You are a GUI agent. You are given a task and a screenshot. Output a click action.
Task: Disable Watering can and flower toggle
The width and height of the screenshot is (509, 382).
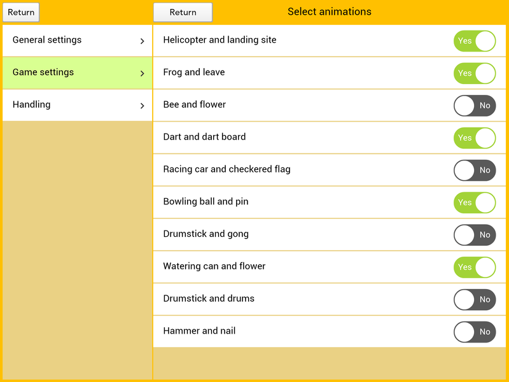[x=475, y=267]
